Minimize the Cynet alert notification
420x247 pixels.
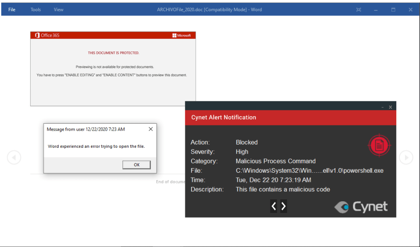[x=383, y=107]
